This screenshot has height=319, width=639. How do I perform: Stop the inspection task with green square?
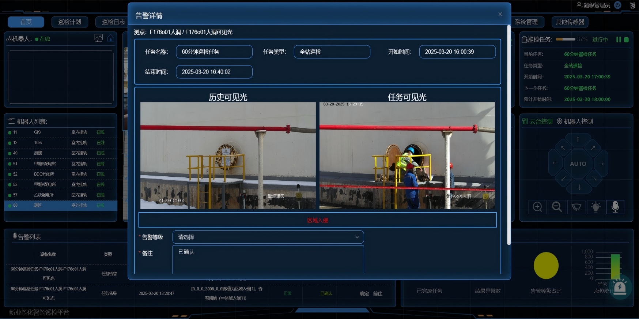(x=626, y=40)
